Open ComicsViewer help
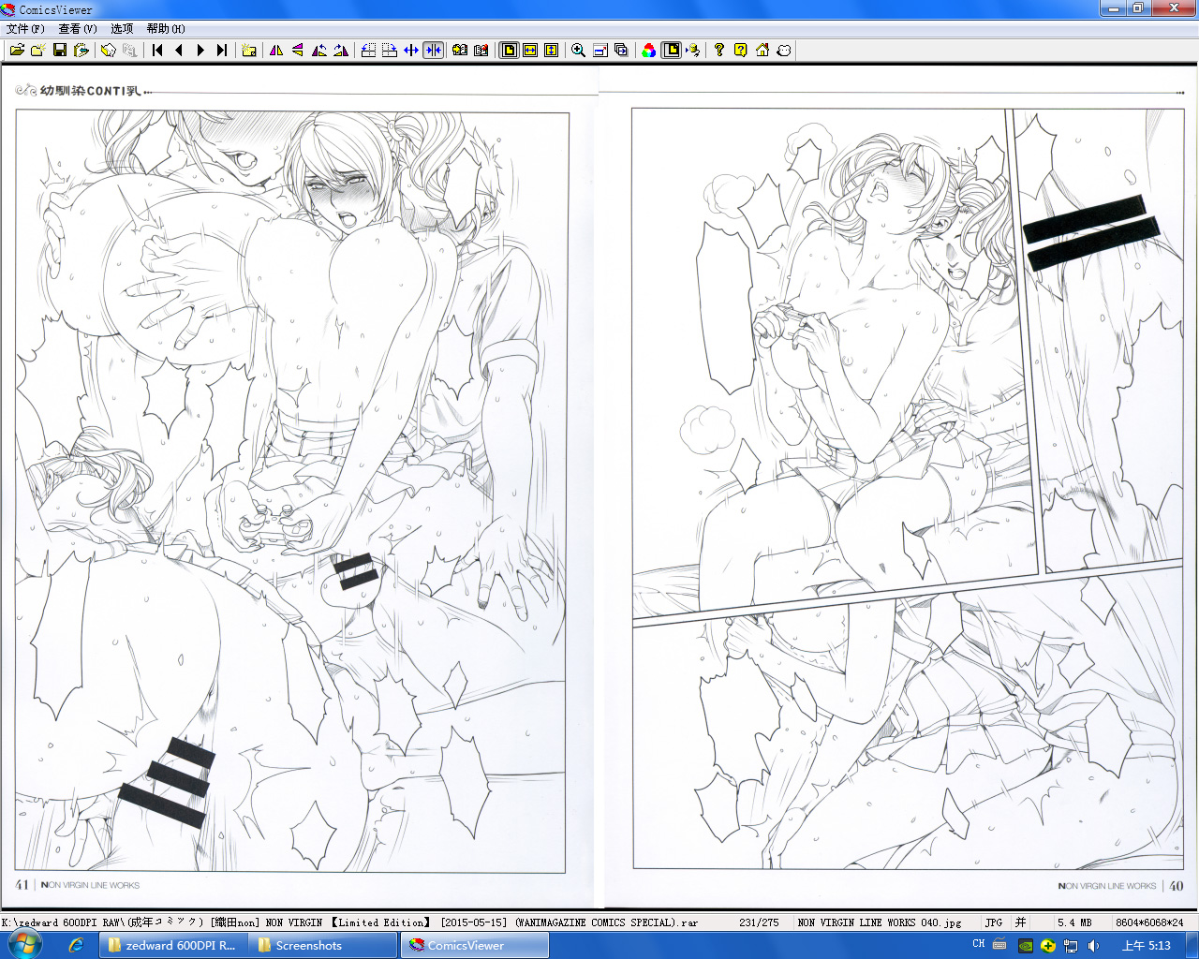This screenshot has width=1199, height=959. click(718, 51)
